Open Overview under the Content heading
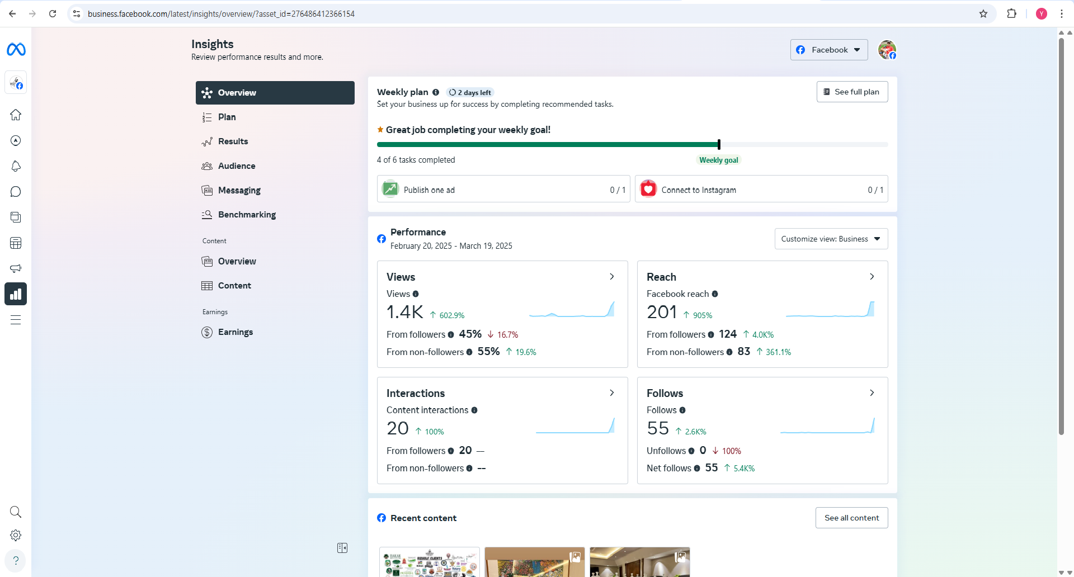The height and width of the screenshot is (577, 1074). pos(275,262)
